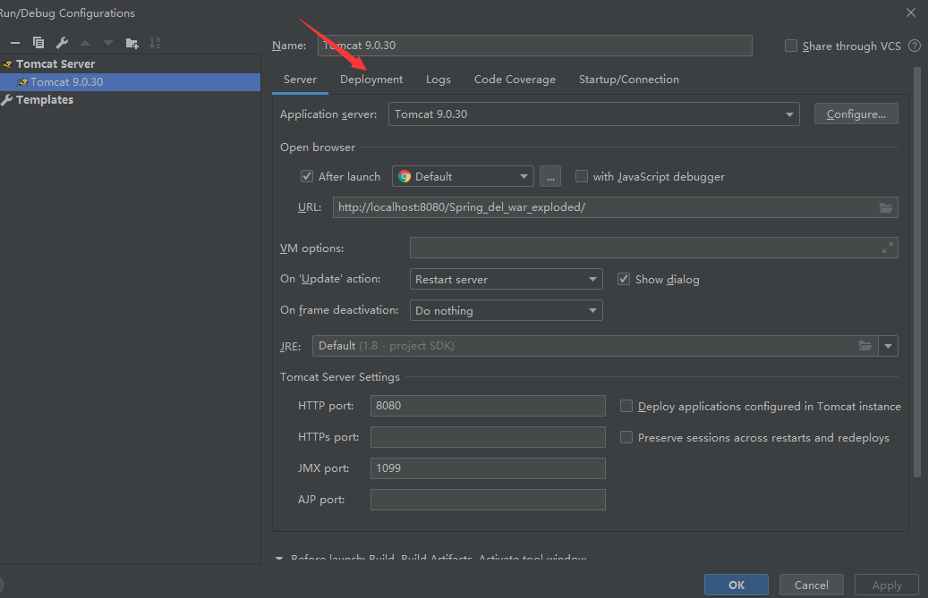928x598 pixels.
Task: Click the Cancel button
Action: pyautogui.click(x=811, y=585)
